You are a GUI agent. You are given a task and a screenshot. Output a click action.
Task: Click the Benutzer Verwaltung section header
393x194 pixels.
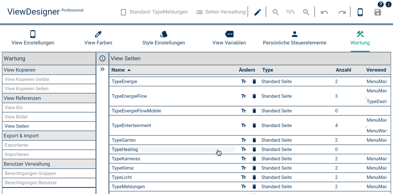[x=49, y=164]
